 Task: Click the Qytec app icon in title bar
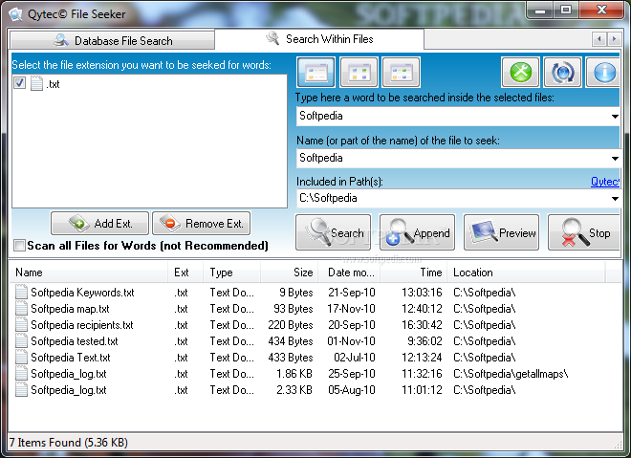(16, 14)
